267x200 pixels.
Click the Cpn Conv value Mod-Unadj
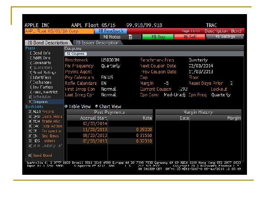point(175,95)
